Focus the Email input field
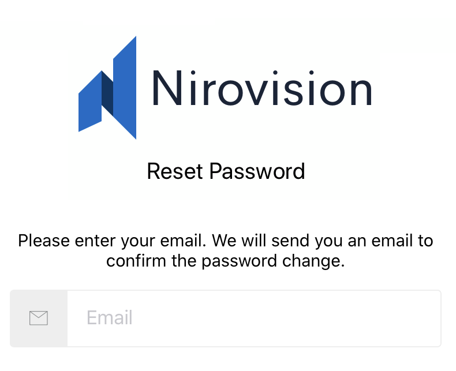 254,318
